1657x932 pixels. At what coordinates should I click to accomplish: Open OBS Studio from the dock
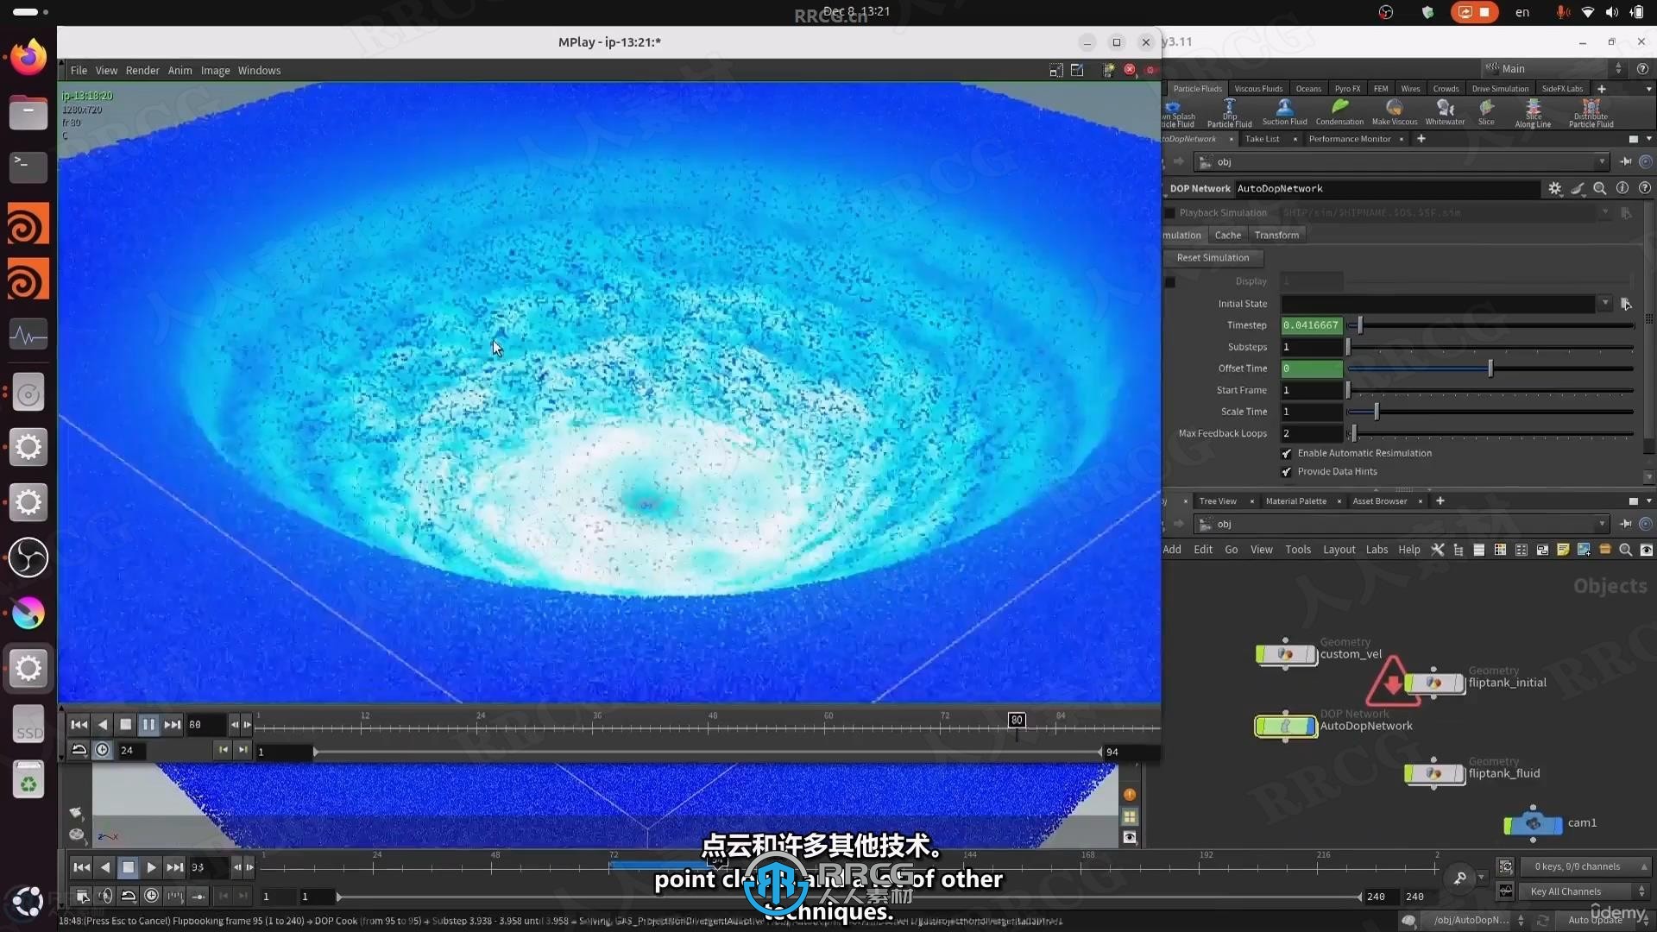28,557
